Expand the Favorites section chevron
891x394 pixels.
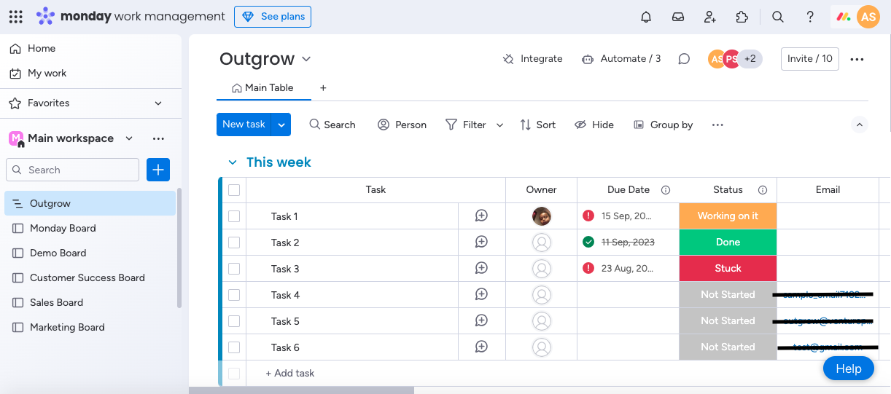coord(158,103)
